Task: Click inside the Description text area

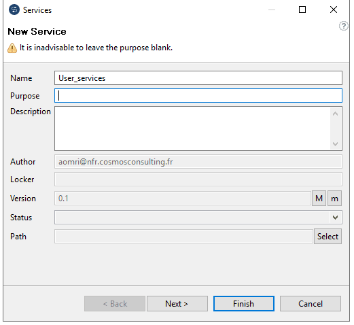Action: pyautogui.click(x=192, y=129)
